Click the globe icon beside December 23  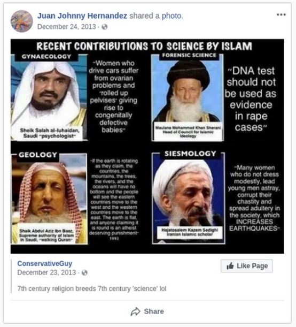point(84,272)
